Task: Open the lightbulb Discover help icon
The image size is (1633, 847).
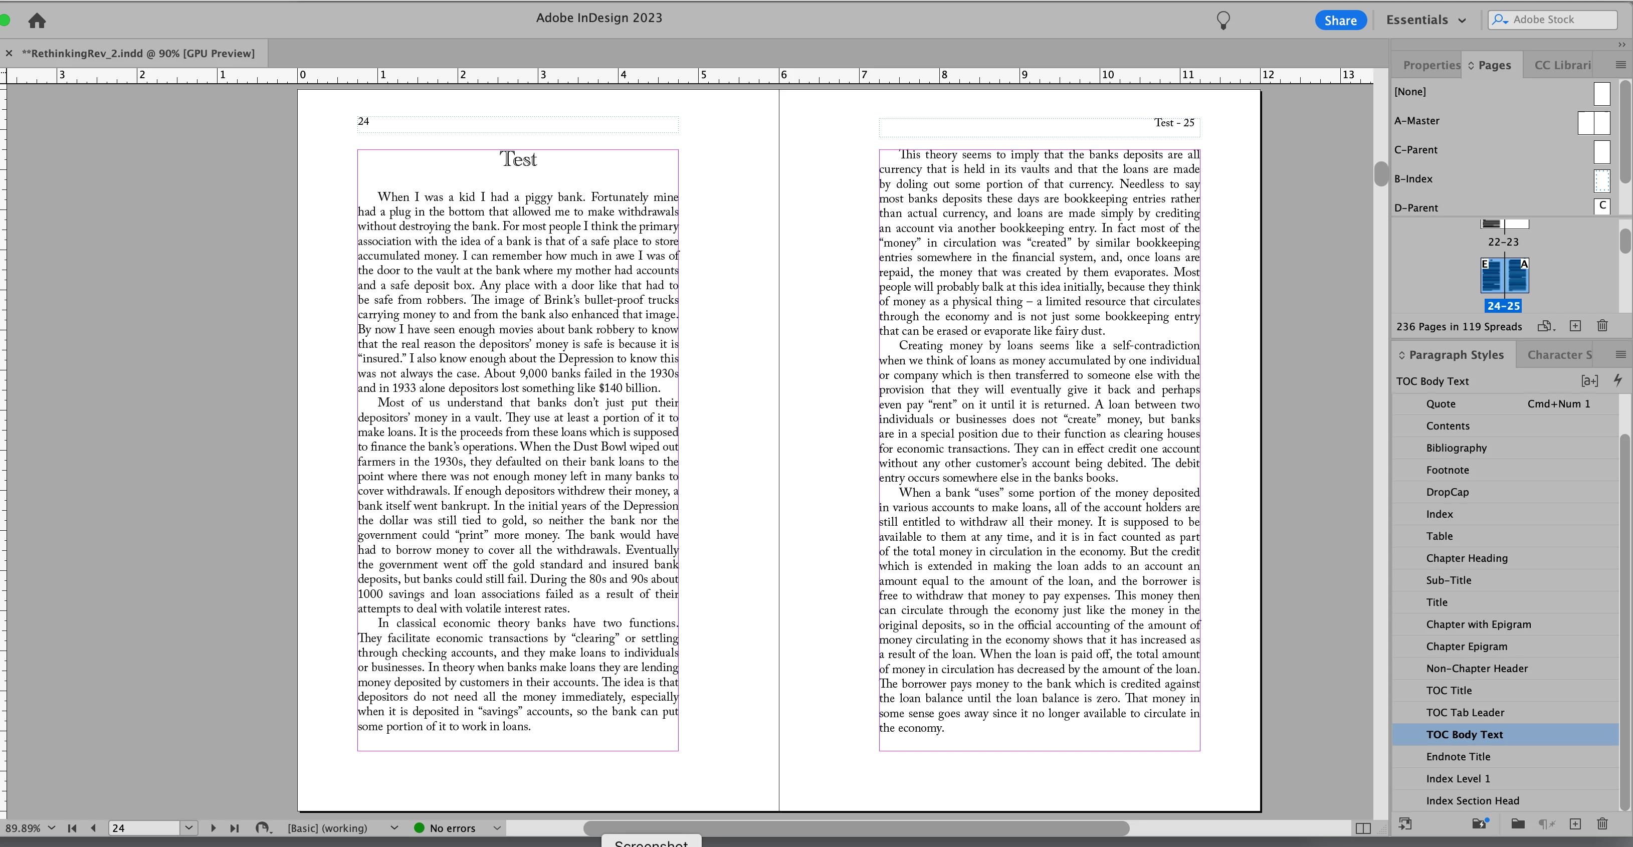Action: click(x=1223, y=20)
